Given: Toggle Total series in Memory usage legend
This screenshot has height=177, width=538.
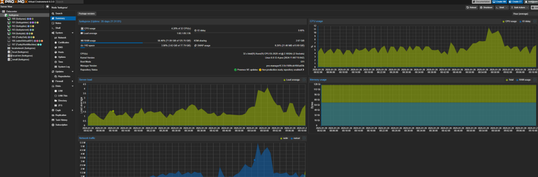Looking at the screenshot, I should tap(509, 80).
